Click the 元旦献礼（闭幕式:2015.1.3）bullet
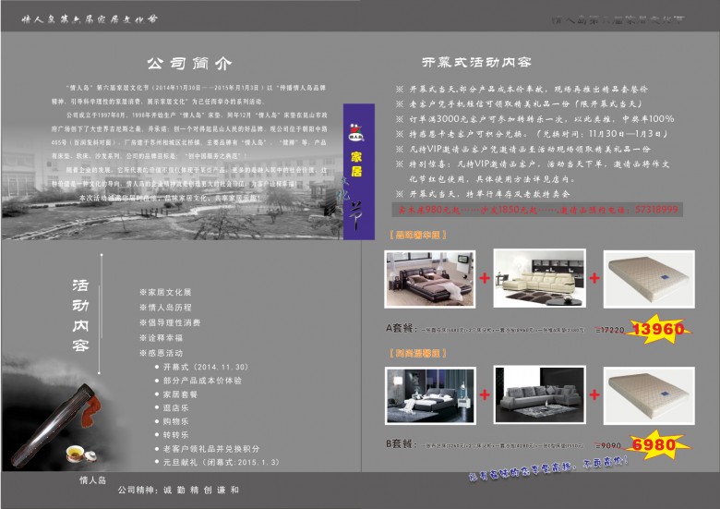720x509 pixels. point(217,462)
